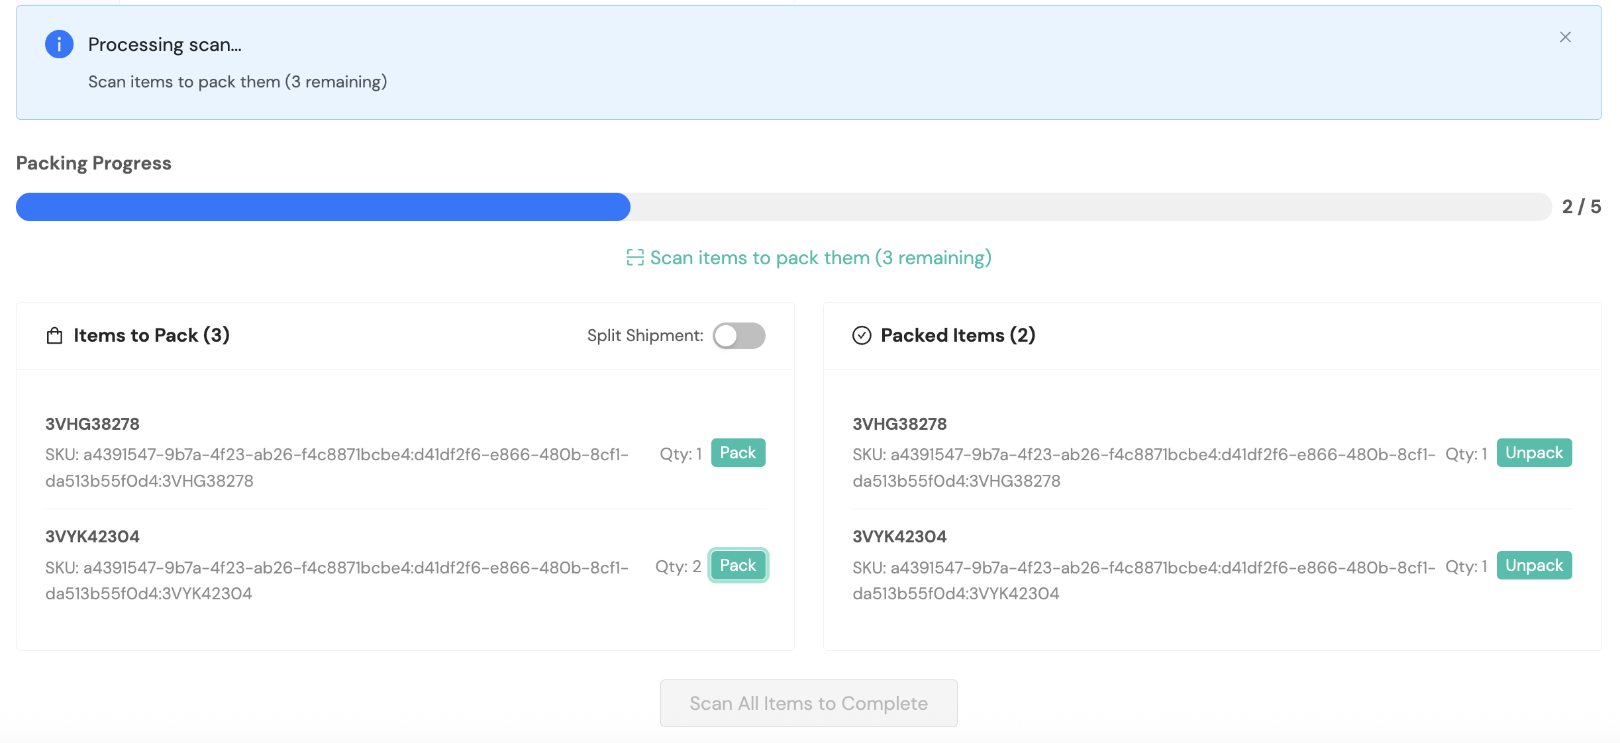Click the blue info icon in alert
Screen dimensions: 1620x743
[59, 44]
